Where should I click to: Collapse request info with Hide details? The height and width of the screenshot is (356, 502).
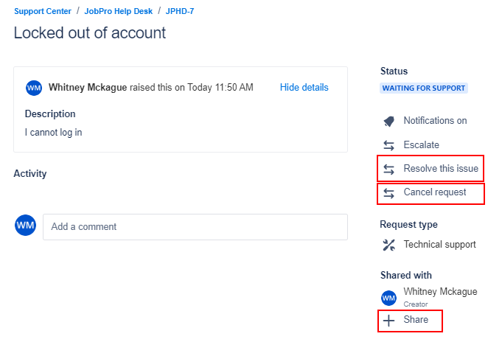(x=304, y=88)
